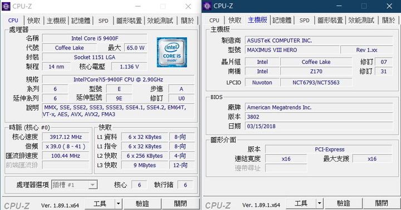Click 關閉 button in right window
This screenshot has height=210, width=401.
(x=382, y=203)
